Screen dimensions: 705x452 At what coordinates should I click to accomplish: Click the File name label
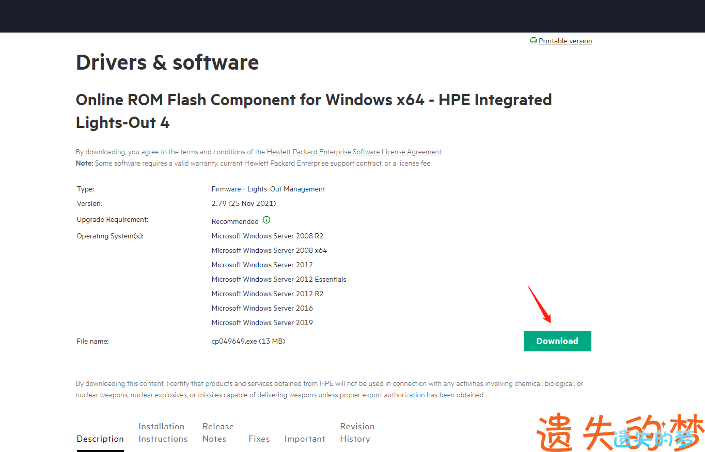93,341
